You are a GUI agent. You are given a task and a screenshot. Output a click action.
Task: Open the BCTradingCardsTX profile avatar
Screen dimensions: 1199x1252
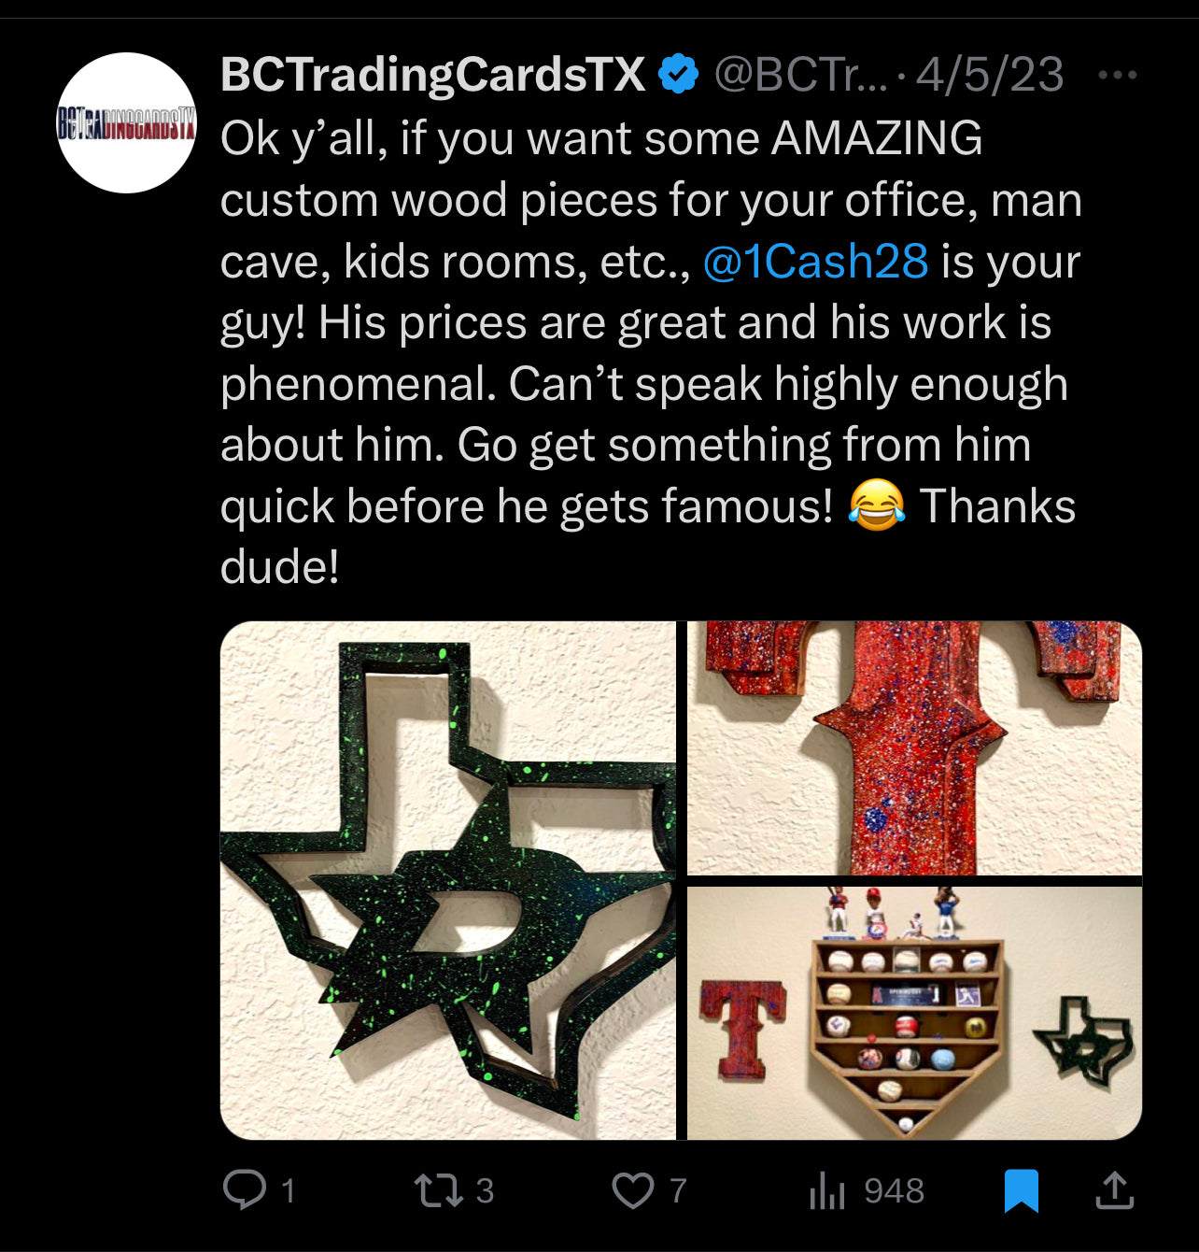pos(127,122)
